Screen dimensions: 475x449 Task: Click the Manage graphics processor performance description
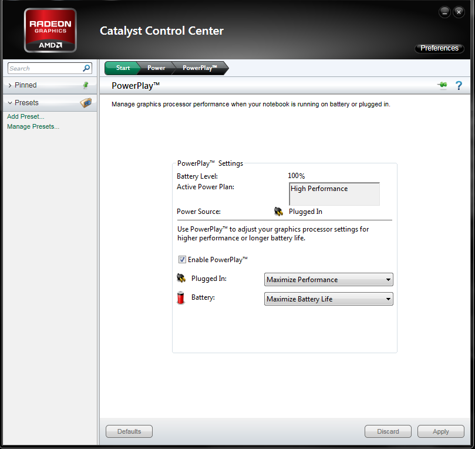pyautogui.click(x=251, y=104)
